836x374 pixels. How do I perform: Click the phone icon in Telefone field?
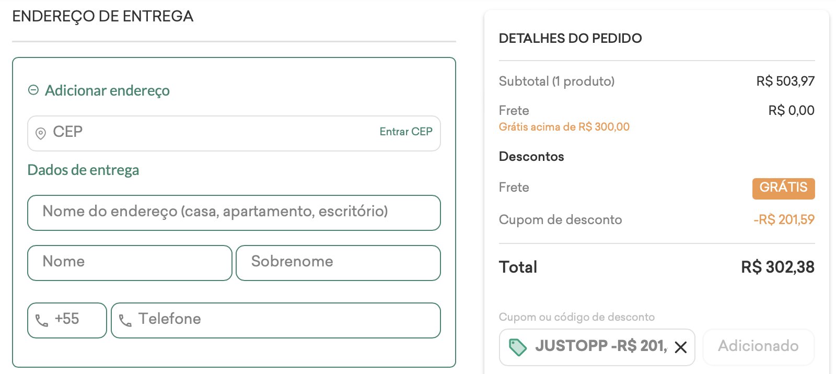pyautogui.click(x=125, y=320)
